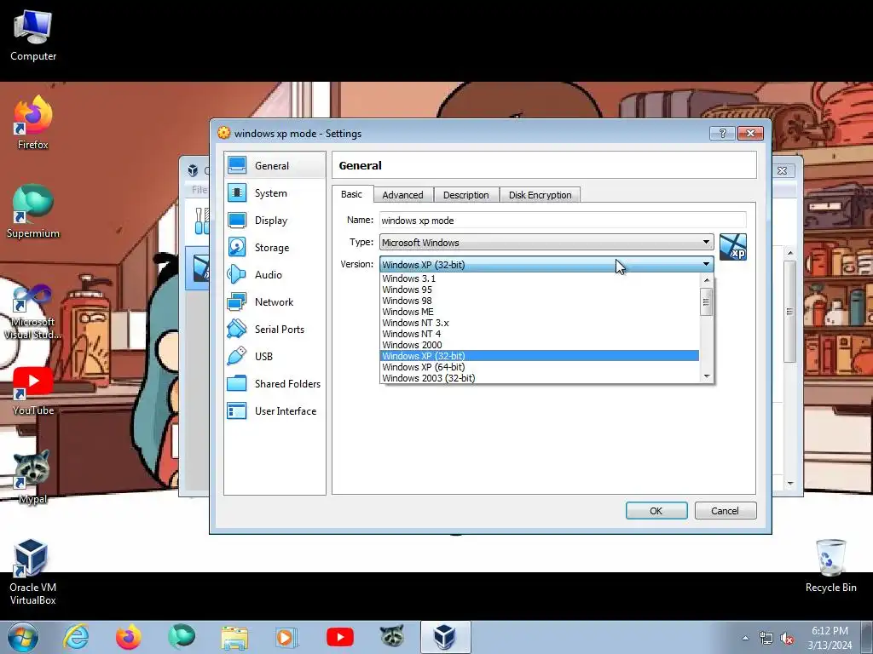Switch to the Description tab
The height and width of the screenshot is (654, 873).
[466, 195]
